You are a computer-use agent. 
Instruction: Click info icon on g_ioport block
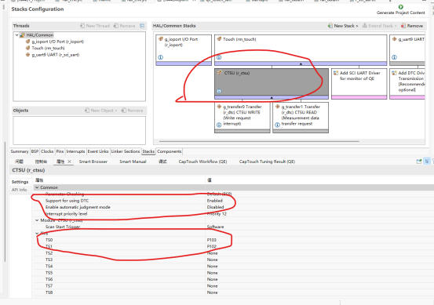pos(161,57)
